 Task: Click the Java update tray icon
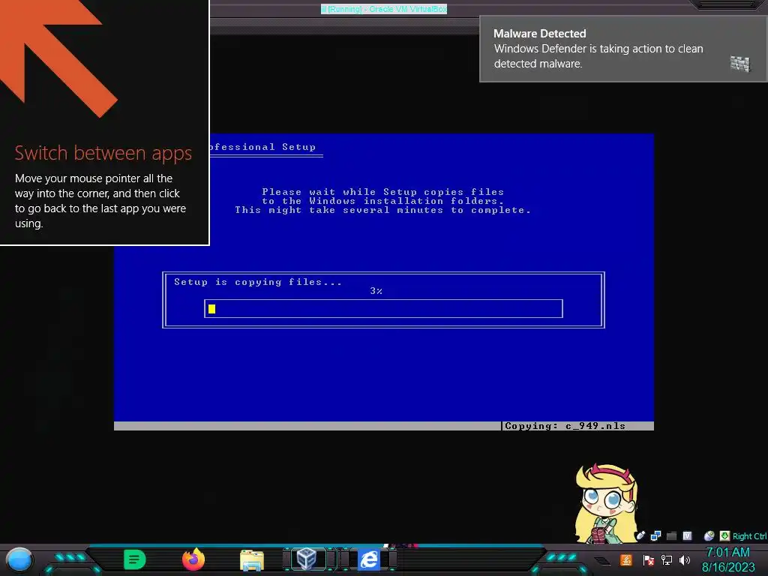click(x=626, y=559)
